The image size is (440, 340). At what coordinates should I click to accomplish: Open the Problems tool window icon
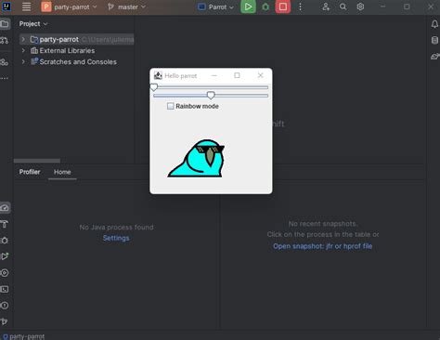5,306
